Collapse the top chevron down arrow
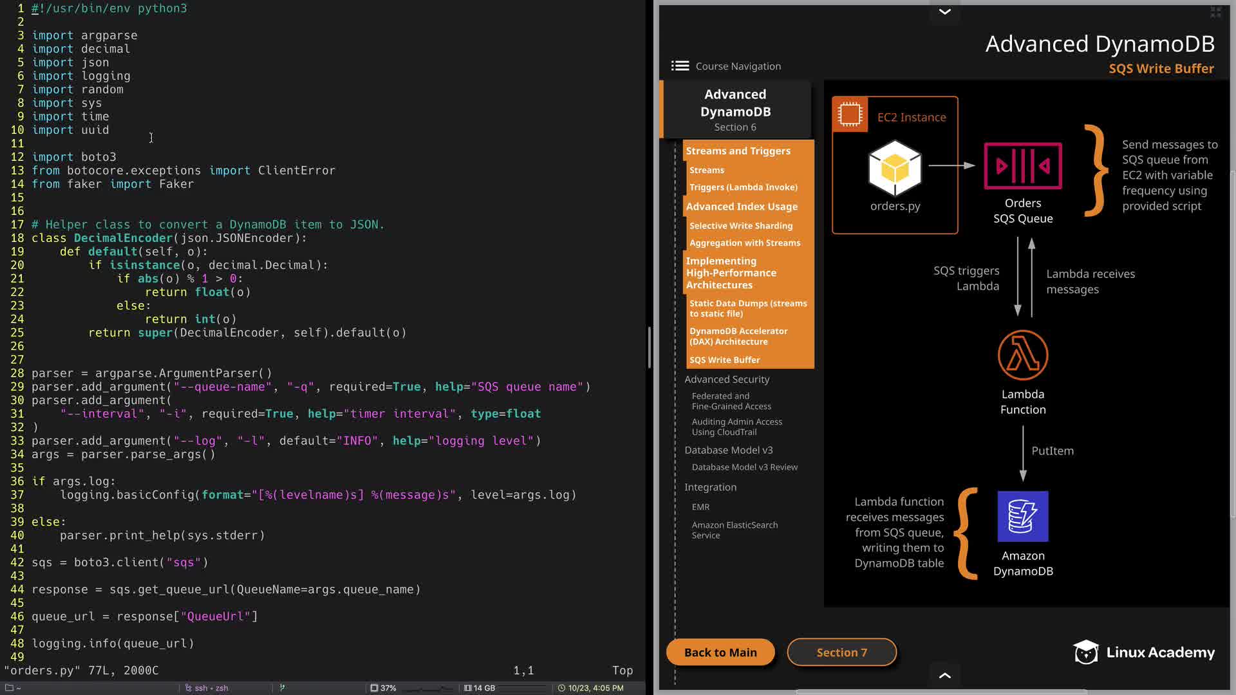Image resolution: width=1236 pixels, height=695 pixels. [x=944, y=12]
